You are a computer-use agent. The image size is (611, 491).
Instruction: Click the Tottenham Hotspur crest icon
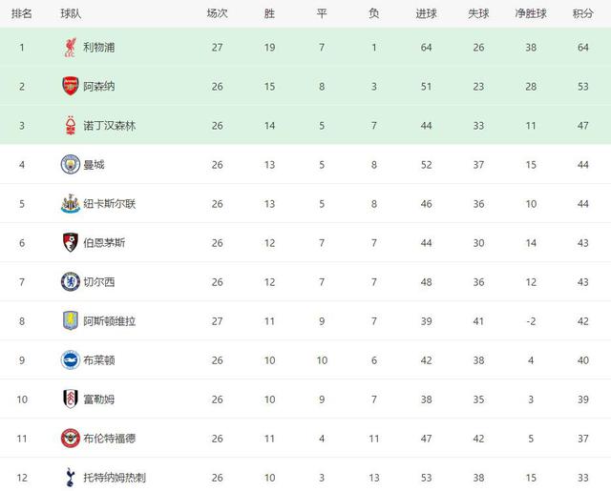[70, 477]
